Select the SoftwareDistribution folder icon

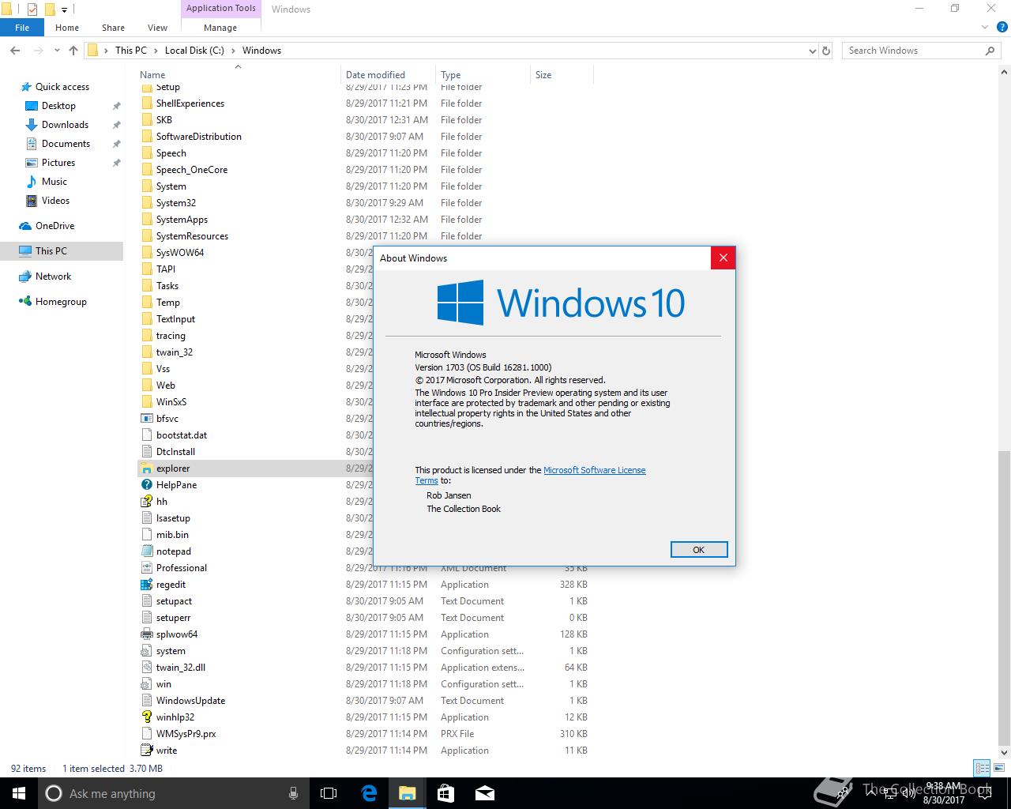(x=146, y=137)
